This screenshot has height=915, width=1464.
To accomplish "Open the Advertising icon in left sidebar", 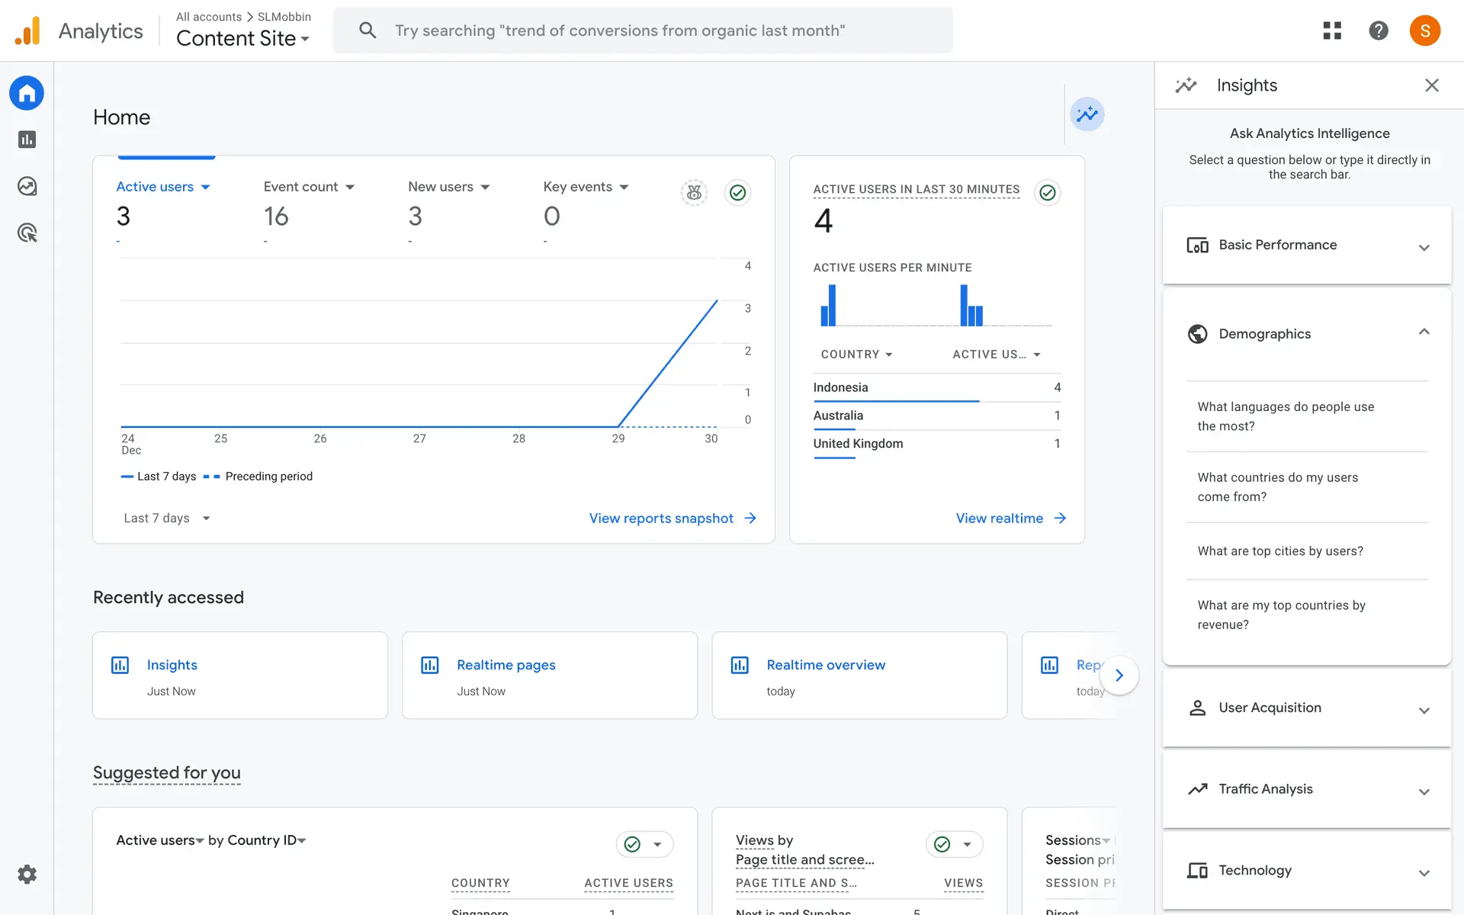I will click(x=27, y=233).
